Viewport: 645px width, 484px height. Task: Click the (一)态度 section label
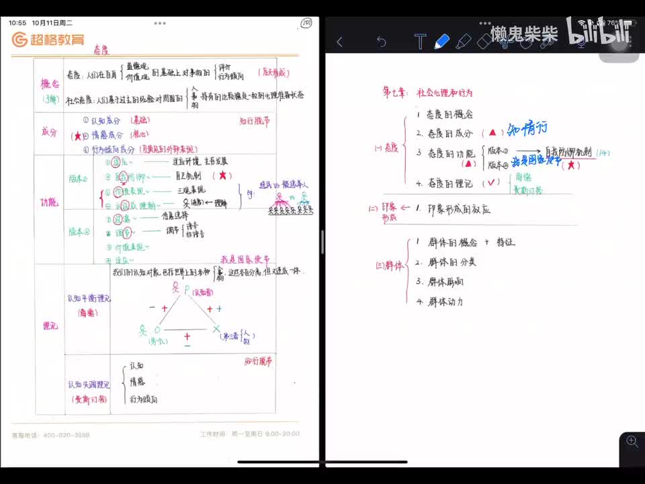[x=387, y=148]
